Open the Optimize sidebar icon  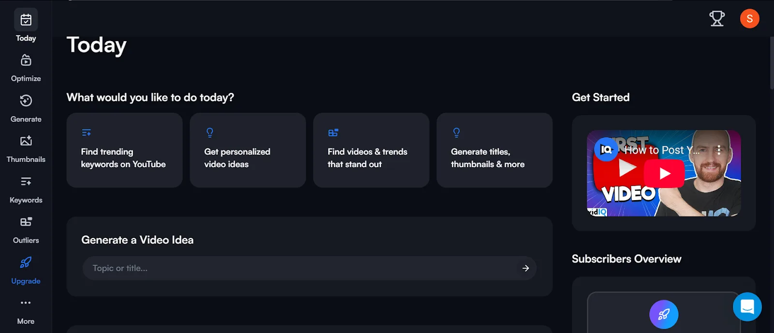click(x=26, y=60)
